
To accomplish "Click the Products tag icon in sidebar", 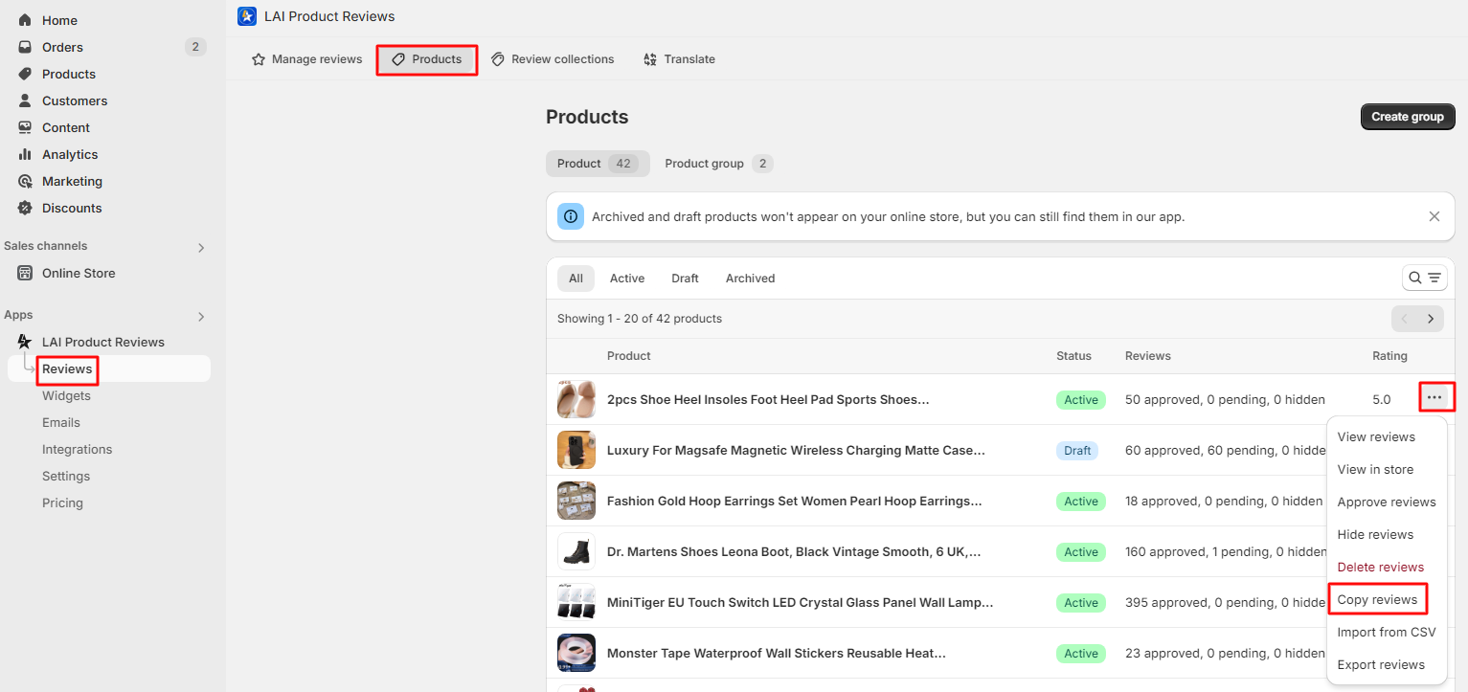I will pyautogui.click(x=25, y=74).
